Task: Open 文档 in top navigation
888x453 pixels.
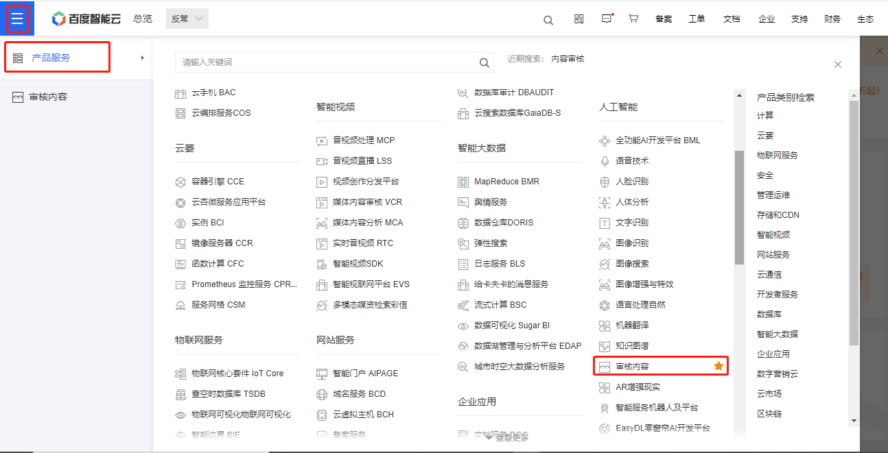Action: point(732,19)
